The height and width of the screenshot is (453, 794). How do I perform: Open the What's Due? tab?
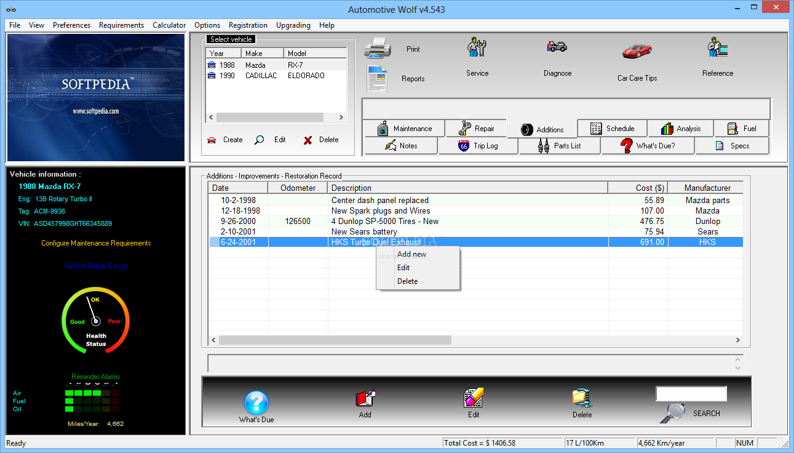point(648,146)
